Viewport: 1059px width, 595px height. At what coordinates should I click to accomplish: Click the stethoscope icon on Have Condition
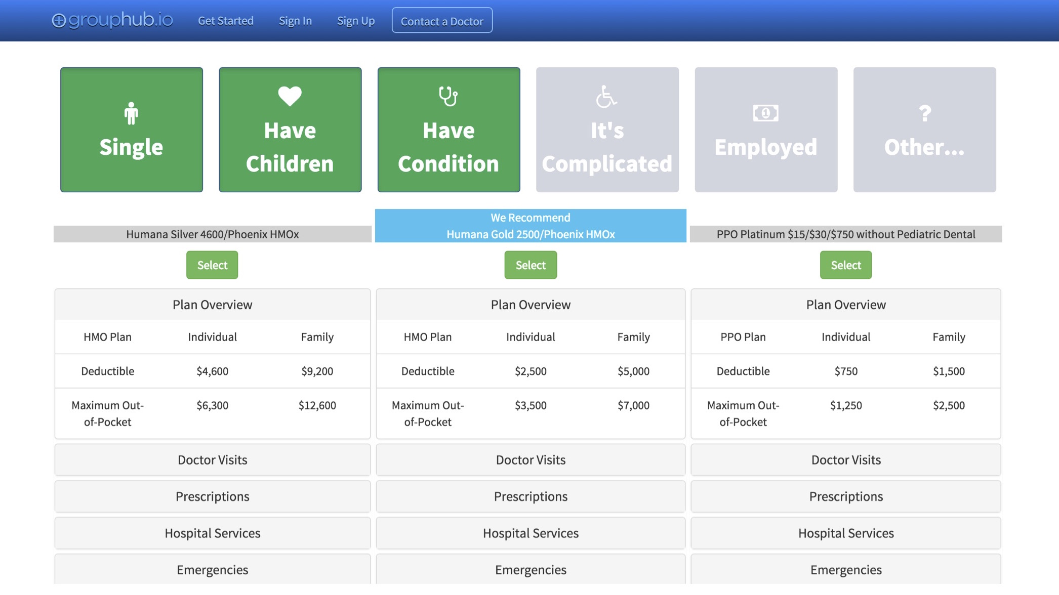tap(449, 96)
